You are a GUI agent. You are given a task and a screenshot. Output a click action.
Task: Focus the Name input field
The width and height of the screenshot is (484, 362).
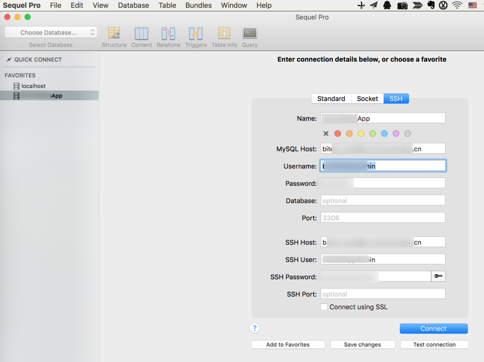click(383, 118)
